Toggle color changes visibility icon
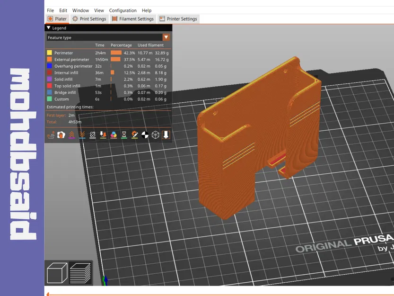 (114, 135)
